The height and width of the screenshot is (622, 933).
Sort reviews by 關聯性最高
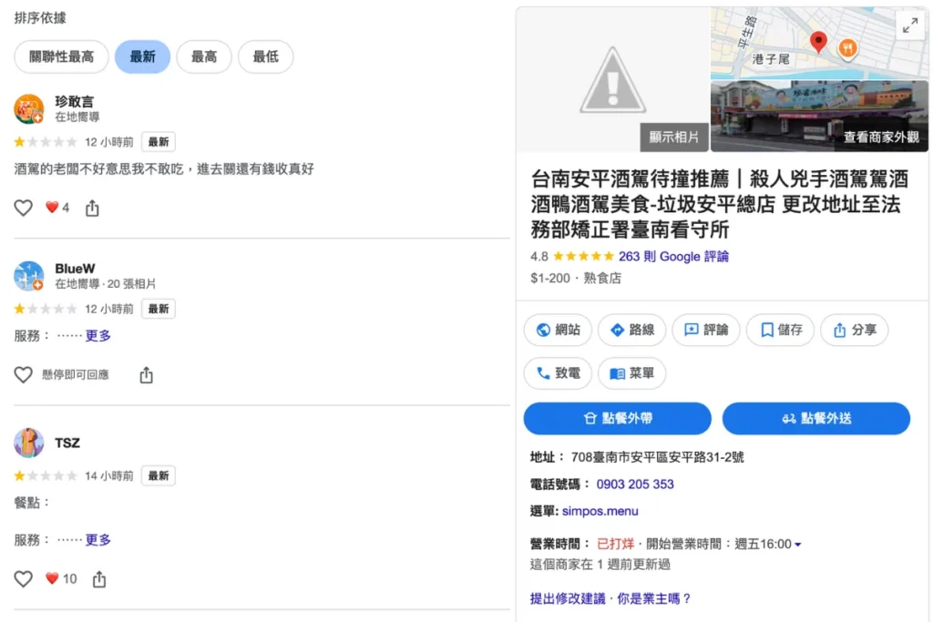(x=61, y=57)
